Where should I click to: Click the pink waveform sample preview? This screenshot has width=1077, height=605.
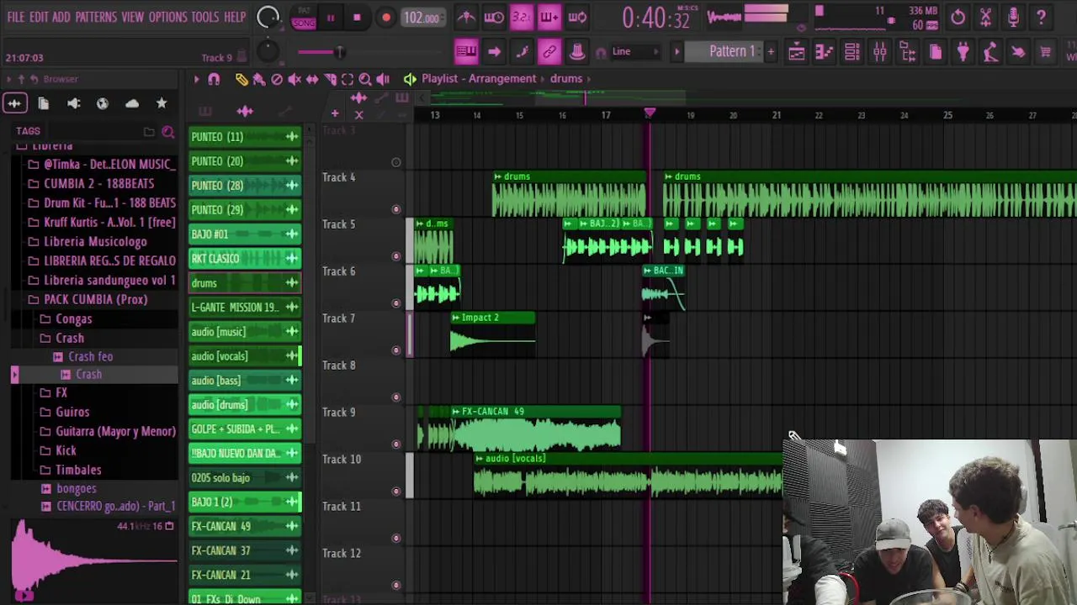(94, 559)
